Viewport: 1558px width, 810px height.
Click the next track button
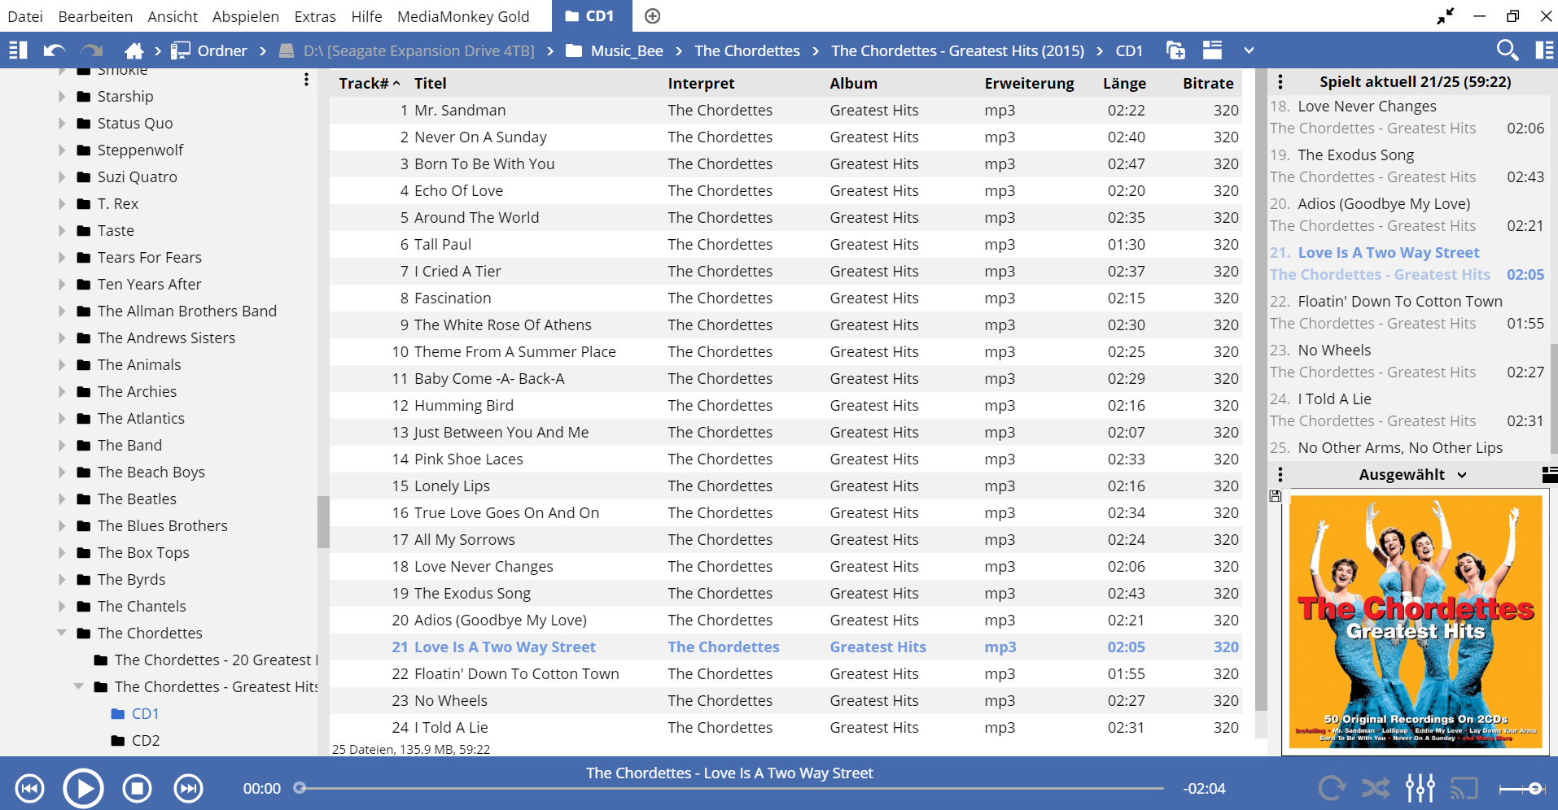click(x=188, y=788)
